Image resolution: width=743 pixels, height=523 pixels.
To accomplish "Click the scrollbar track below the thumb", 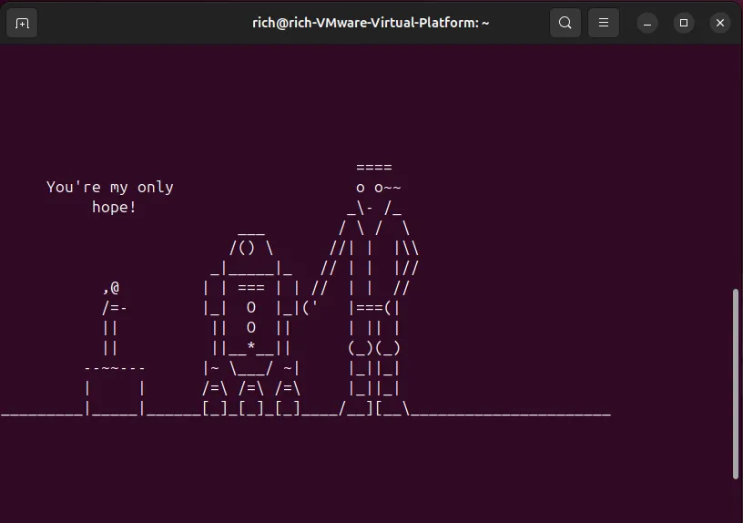I will coord(736,501).
